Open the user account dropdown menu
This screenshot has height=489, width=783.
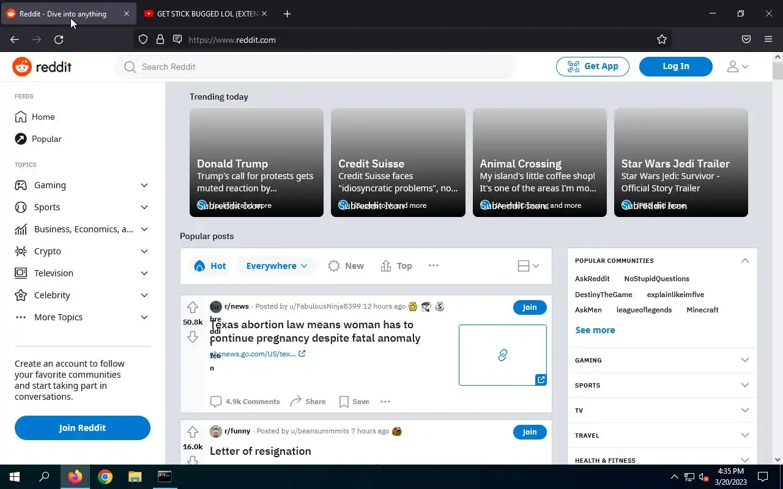coord(737,67)
